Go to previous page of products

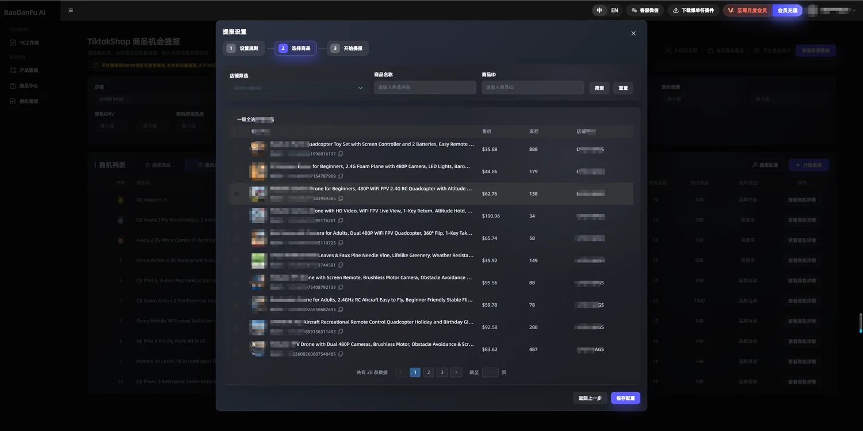(401, 372)
